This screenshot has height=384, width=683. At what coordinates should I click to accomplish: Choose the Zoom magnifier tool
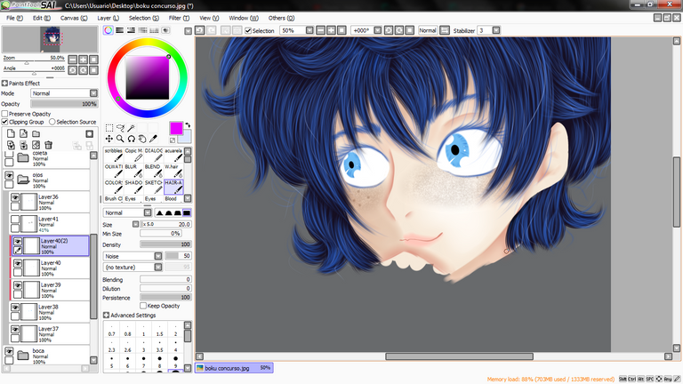coord(120,139)
